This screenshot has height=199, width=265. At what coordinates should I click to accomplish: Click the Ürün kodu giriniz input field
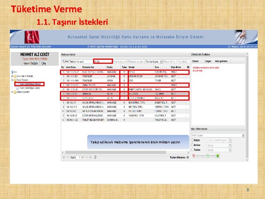point(120,62)
